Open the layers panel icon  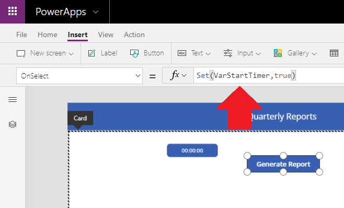coord(13,124)
